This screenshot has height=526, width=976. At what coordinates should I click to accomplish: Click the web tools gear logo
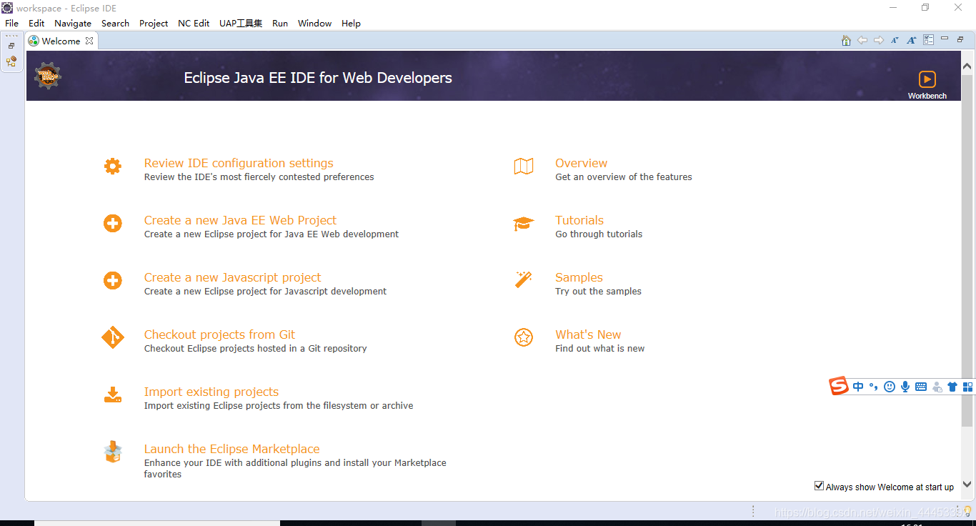click(x=48, y=76)
